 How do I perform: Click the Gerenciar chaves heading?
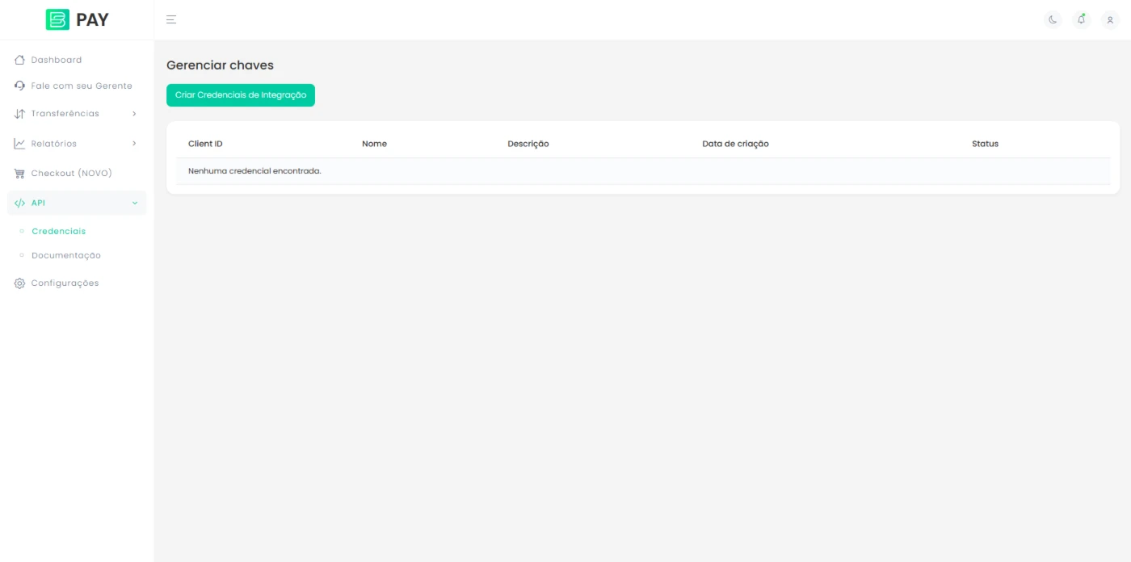220,65
